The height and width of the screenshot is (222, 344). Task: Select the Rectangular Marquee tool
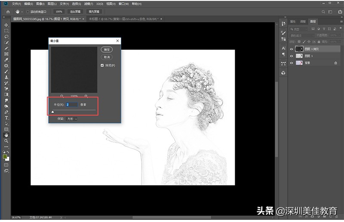[x=6, y=30]
